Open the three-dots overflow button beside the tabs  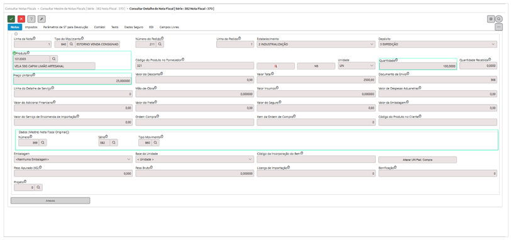click(x=499, y=27)
